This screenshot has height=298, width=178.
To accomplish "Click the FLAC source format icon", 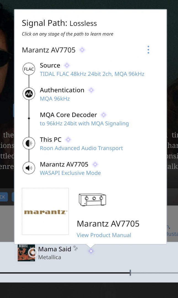I will [x=29, y=69].
